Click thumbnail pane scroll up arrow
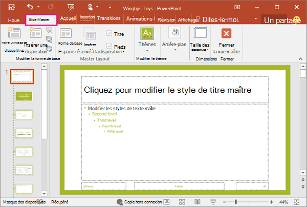307x207 pixels. (44, 67)
